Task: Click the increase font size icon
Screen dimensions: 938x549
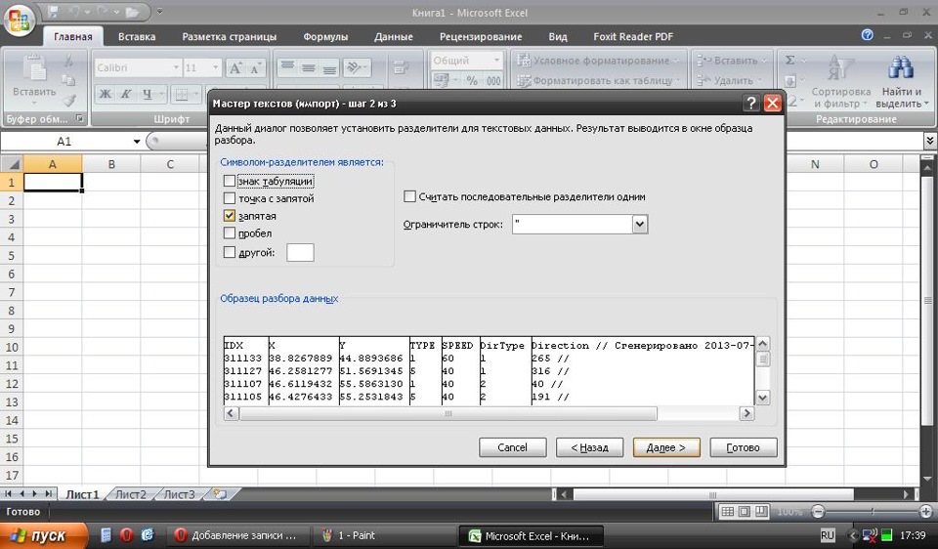Action: (x=235, y=68)
